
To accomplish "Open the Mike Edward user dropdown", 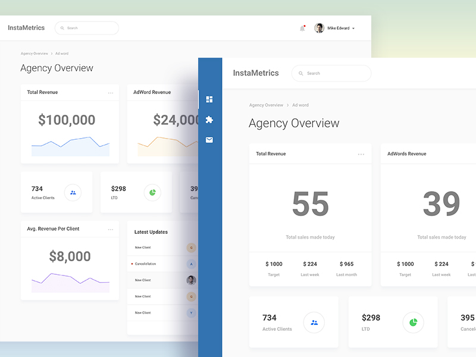I will coord(335,28).
